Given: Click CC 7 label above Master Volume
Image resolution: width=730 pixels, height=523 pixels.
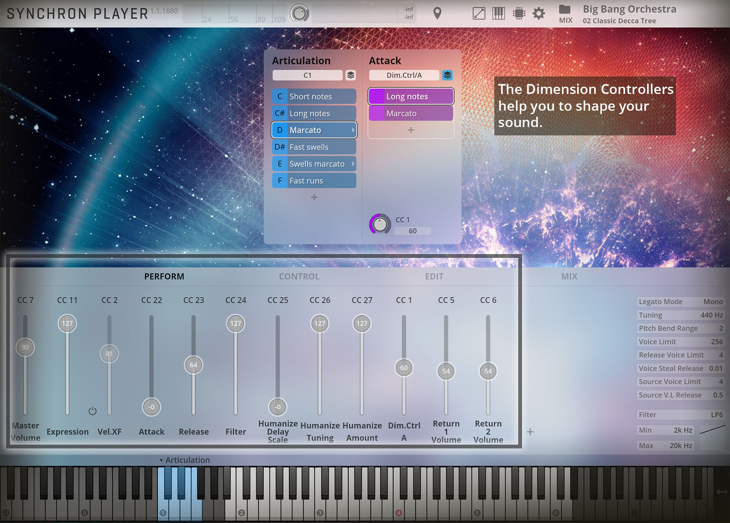Looking at the screenshot, I should [25, 300].
